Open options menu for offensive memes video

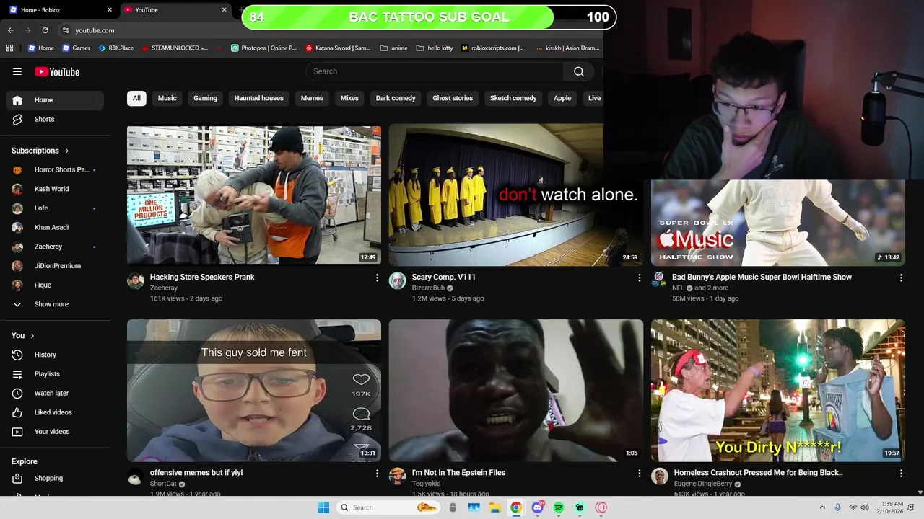point(377,474)
